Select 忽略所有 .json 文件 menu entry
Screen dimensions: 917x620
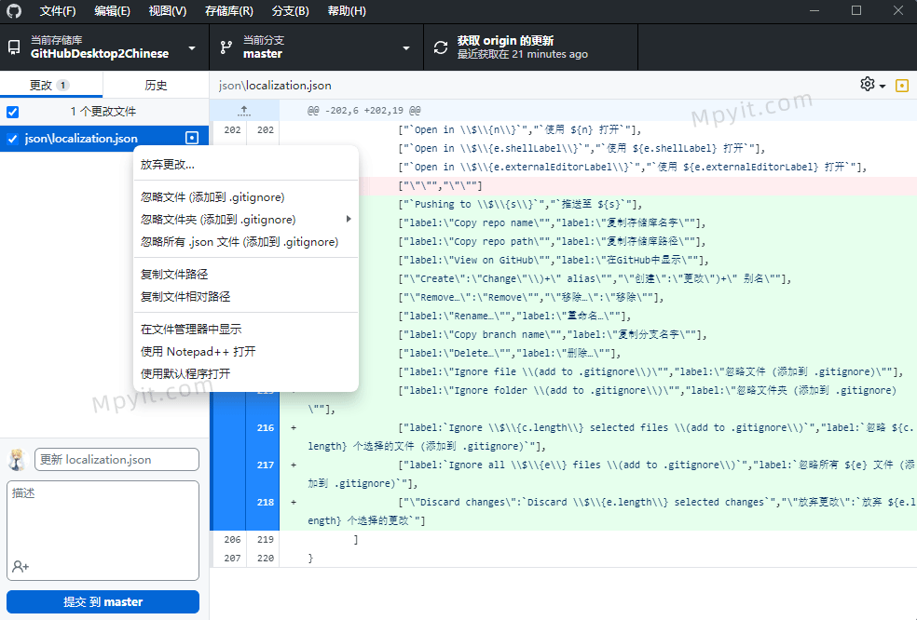click(246, 241)
